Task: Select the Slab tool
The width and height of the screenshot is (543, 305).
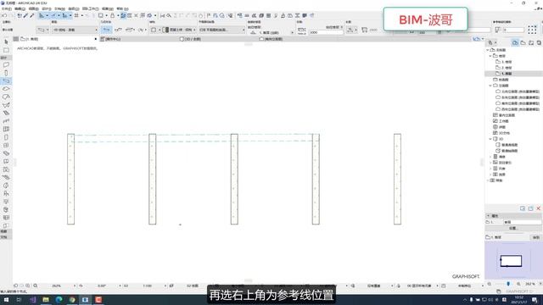Action: (6, 89)
